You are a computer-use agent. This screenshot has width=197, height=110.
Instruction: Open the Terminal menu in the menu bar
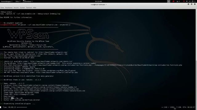click(29, 8)
